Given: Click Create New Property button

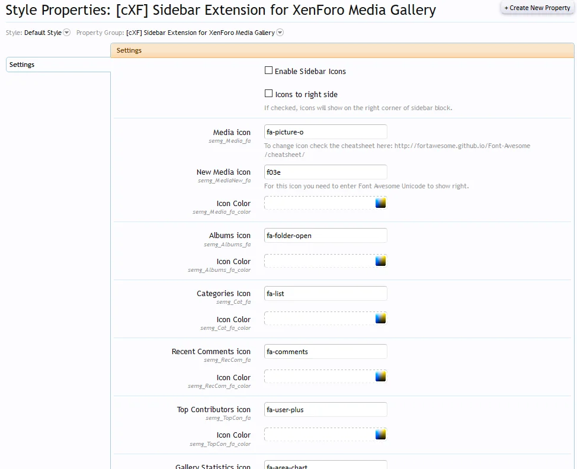Looking at the screenshot, I should pyautogui.click(x=537, y=8).
